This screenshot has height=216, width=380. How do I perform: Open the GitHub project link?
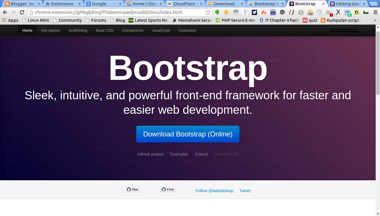[x=150, y=154]
